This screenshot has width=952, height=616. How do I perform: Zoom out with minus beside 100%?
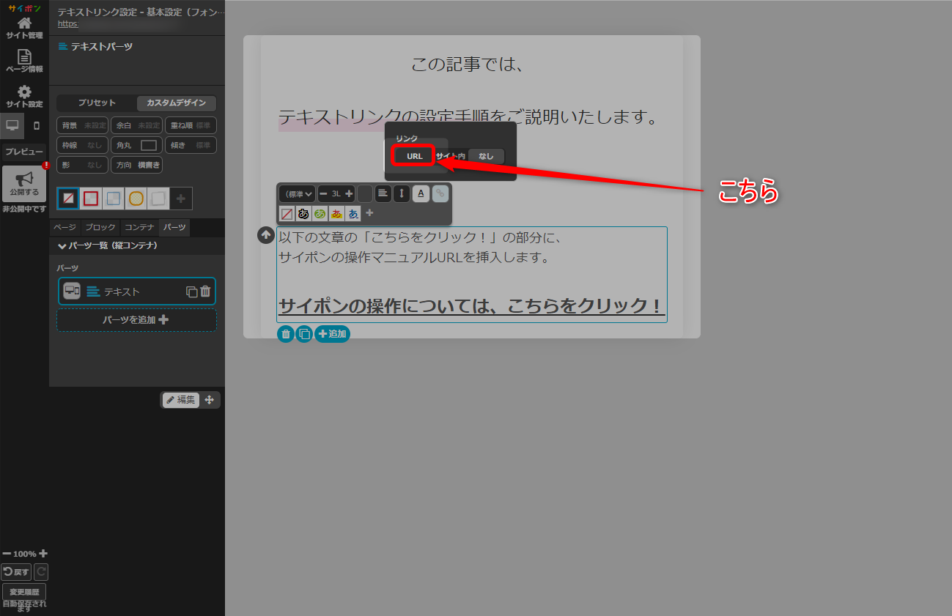coord(7,554)
